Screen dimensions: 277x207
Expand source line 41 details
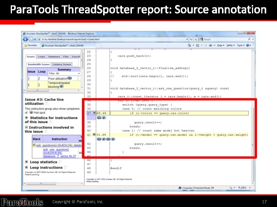point(94,135)
